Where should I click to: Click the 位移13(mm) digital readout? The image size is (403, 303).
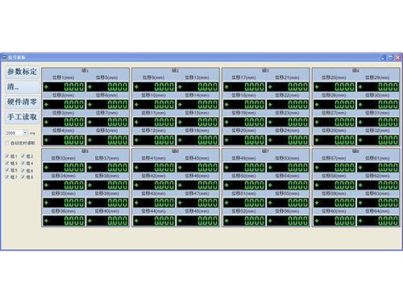[197, 87]
